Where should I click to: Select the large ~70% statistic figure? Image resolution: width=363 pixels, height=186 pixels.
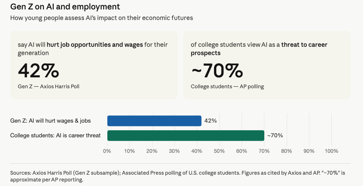pos(217,71)
